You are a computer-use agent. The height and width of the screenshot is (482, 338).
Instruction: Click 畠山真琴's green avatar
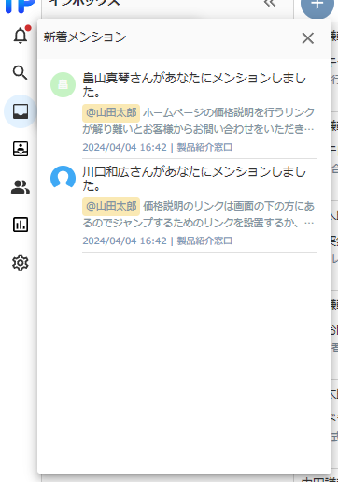point(63,84)
